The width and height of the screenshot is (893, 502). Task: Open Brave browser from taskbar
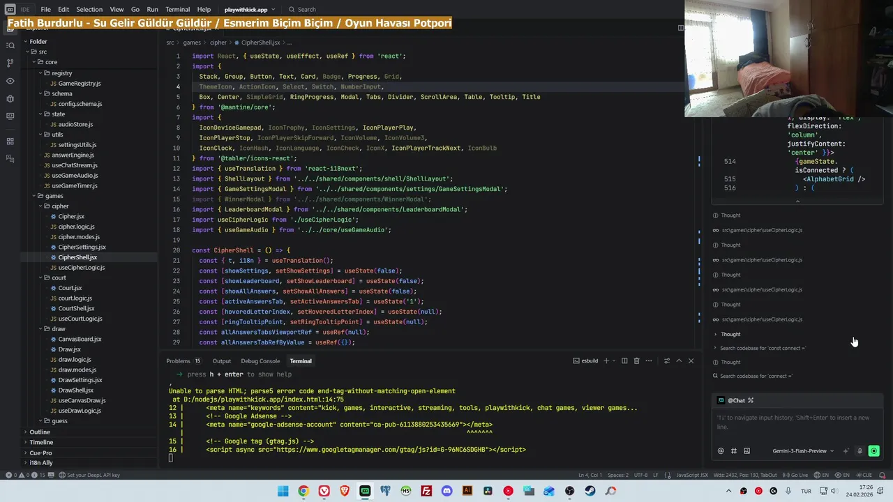(344, 491)
